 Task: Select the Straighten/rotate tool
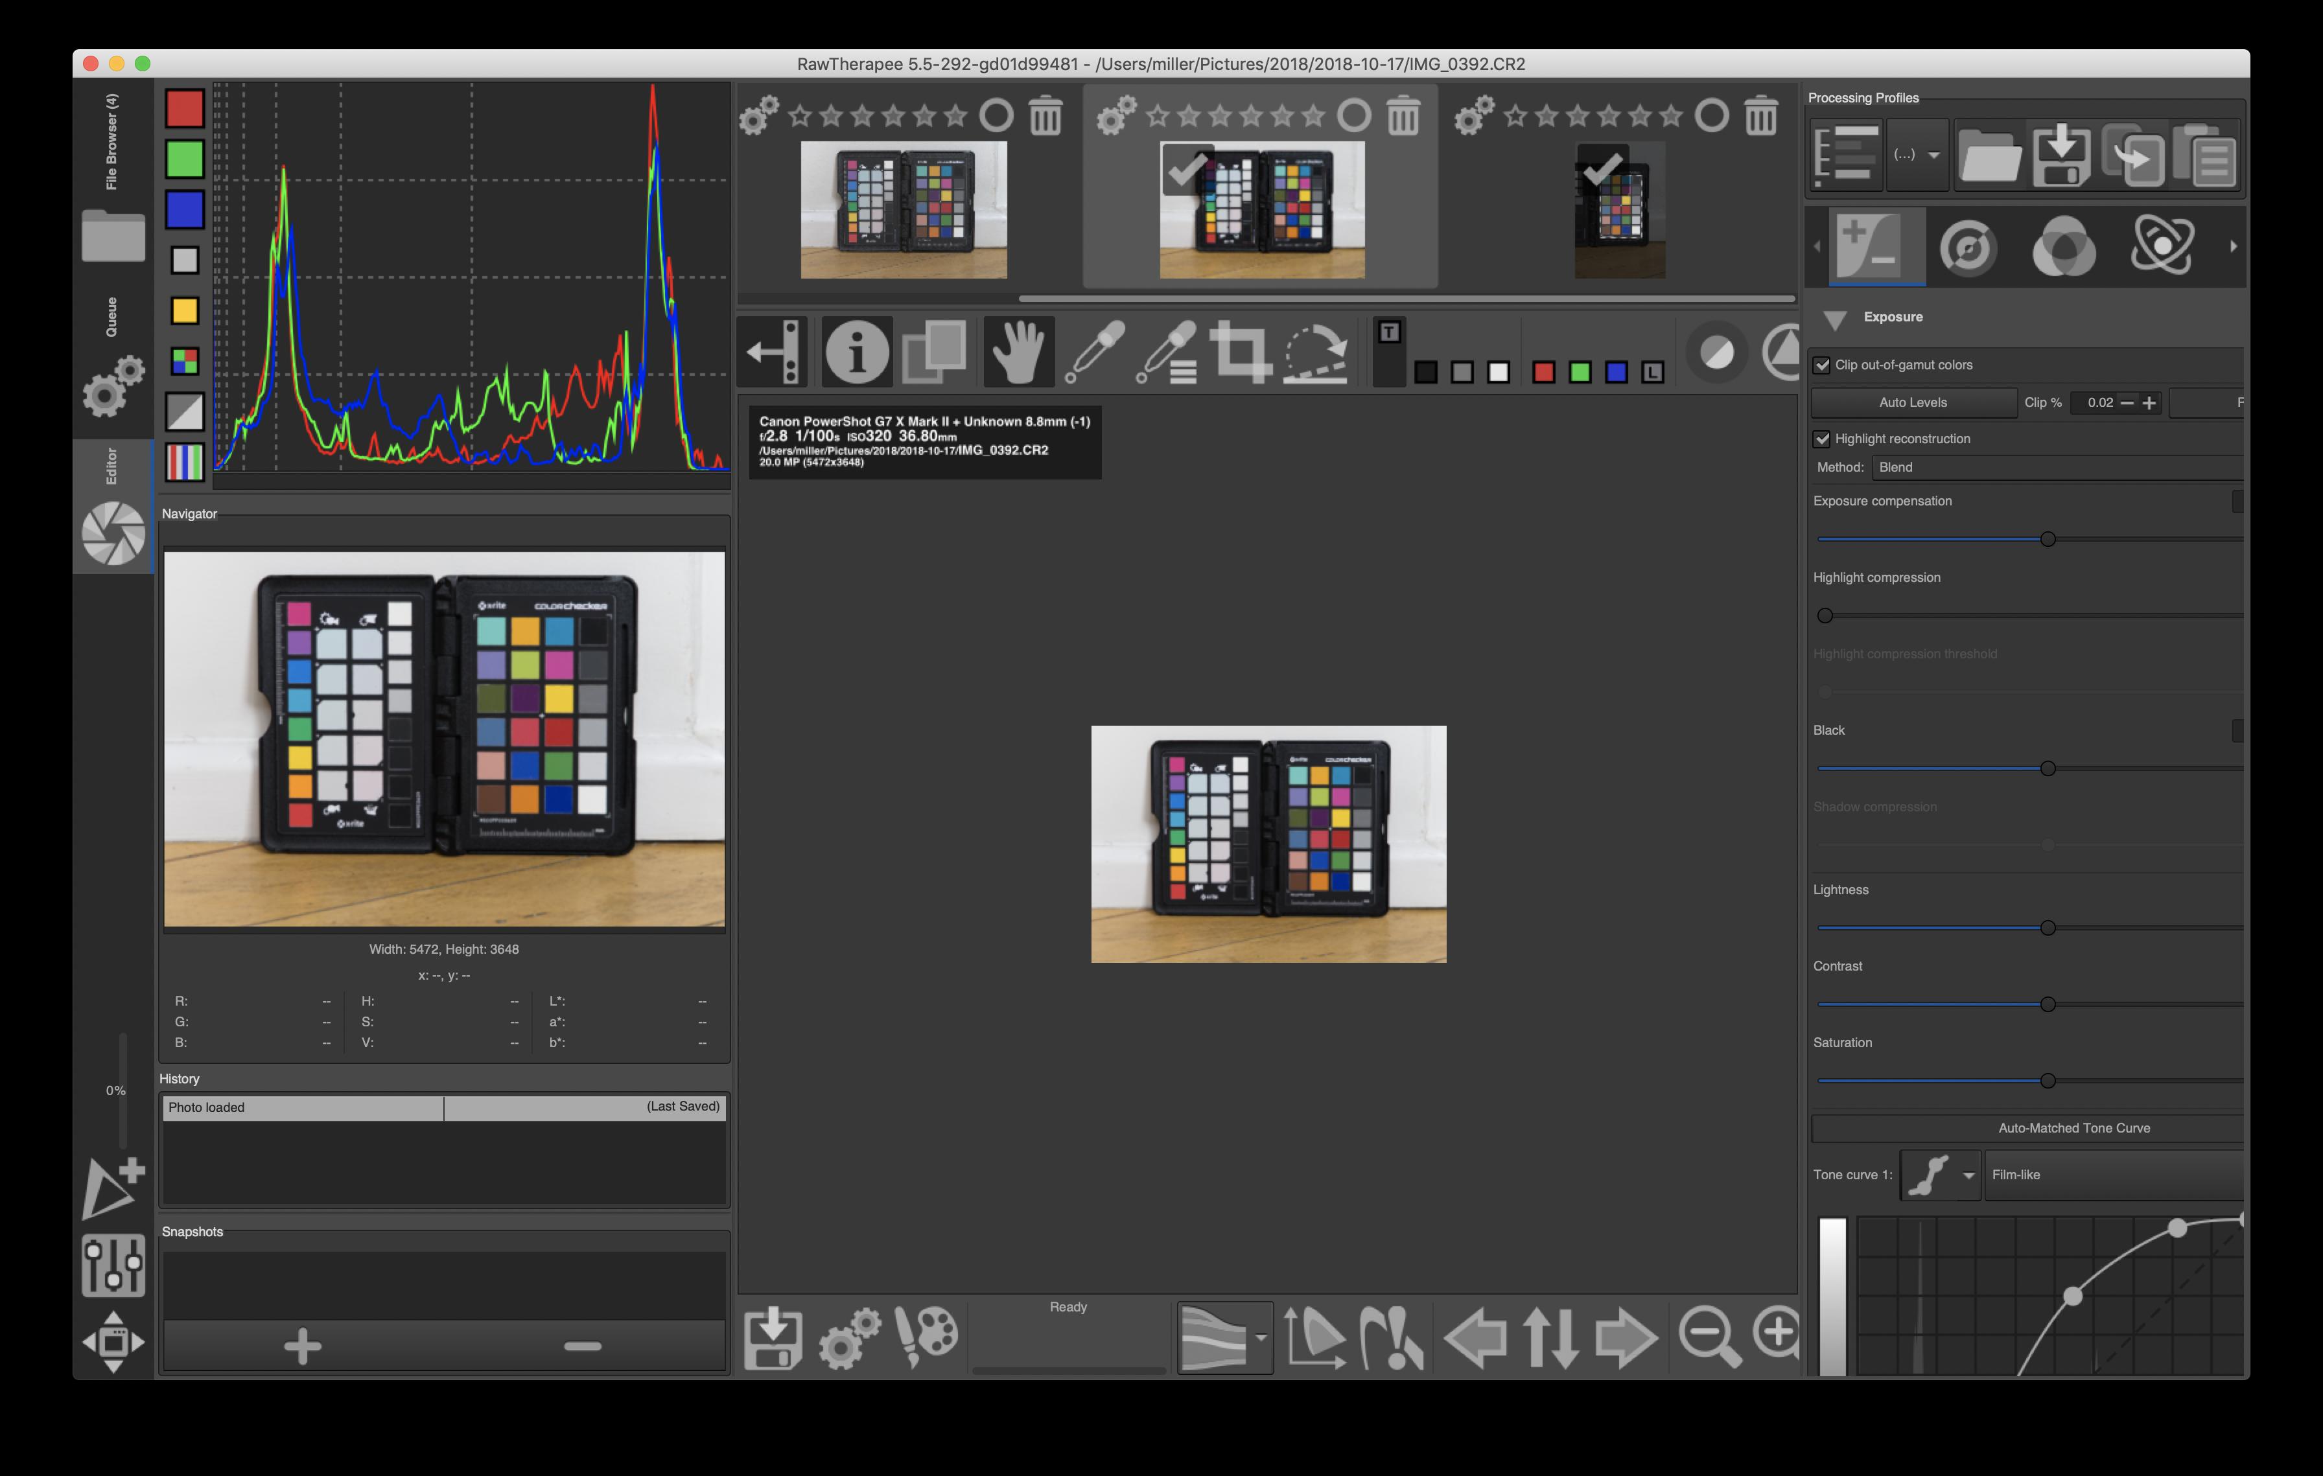pyautogui.click(x=1316, y=352)
